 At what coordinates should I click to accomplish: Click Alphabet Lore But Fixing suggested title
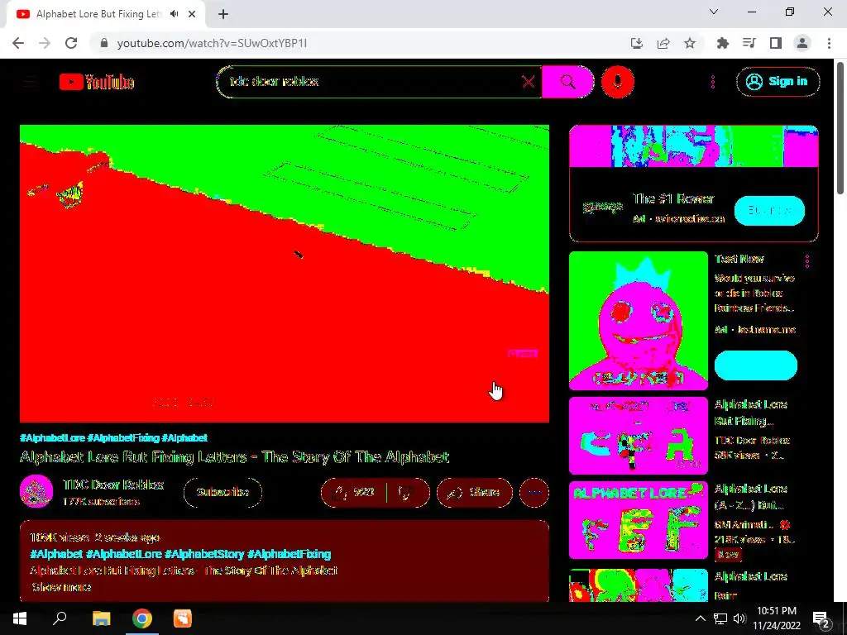(x=750, y=413)
